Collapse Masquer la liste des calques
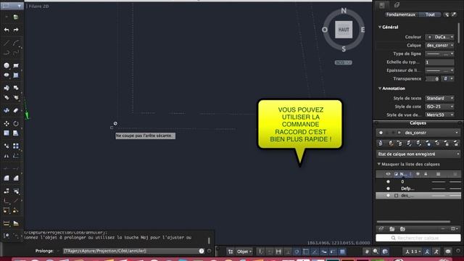The height and width of the screenshot is (261, 464). (x=378, y=164)
